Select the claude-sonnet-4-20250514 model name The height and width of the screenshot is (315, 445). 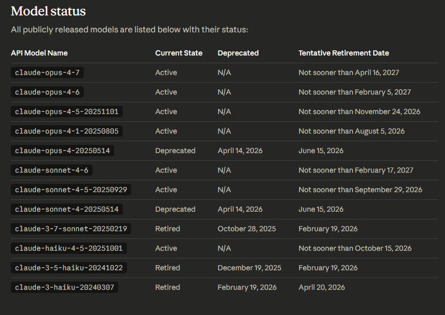click(x=67, y=209)
